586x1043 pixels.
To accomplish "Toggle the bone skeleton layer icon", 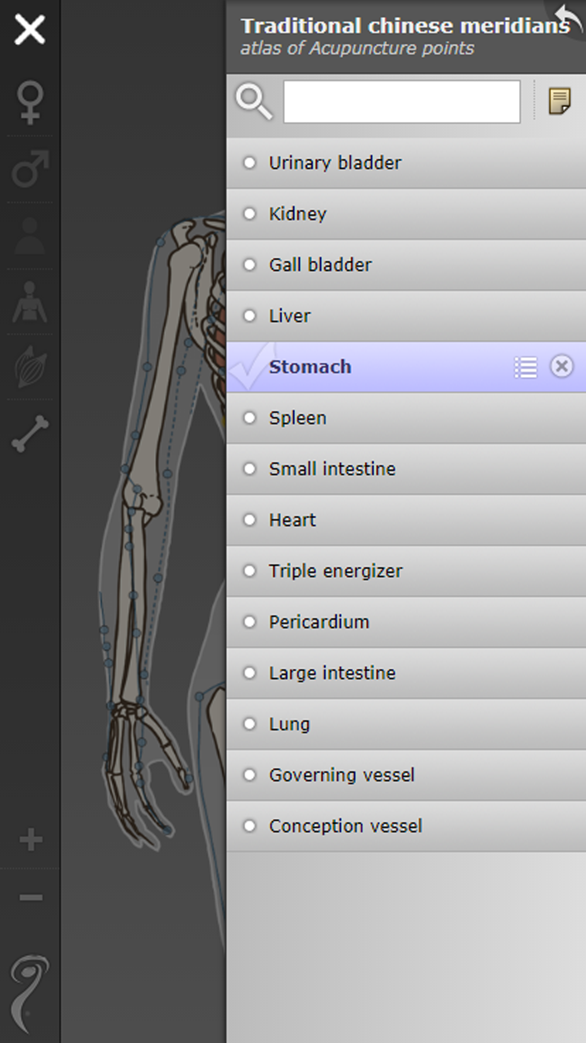I will (x=30, y=433).
